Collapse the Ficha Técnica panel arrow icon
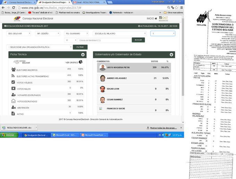The width and height of the screenshot is (236, 179). [83, 55]
